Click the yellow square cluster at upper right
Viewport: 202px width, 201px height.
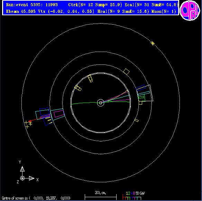(x=126, y=72)
